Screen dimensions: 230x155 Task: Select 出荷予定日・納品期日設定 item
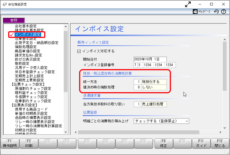pos(36,43)
